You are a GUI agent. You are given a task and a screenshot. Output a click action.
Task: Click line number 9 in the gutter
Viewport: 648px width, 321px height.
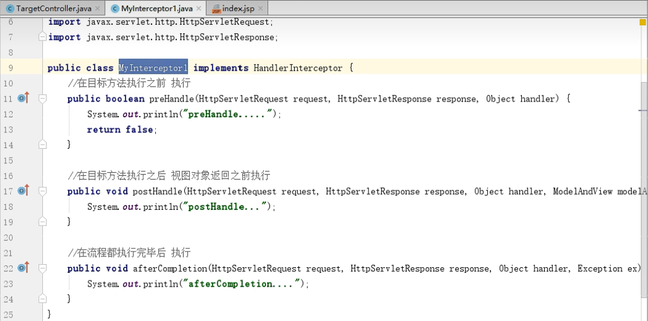(10, 68)
